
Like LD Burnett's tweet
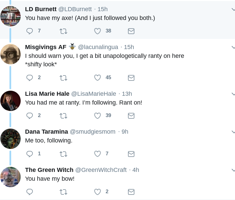[x=98, y=31]
